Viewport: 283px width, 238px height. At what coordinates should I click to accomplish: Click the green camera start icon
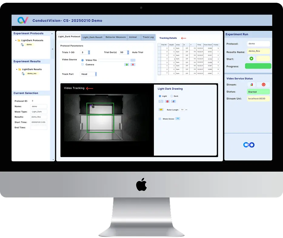126,65
